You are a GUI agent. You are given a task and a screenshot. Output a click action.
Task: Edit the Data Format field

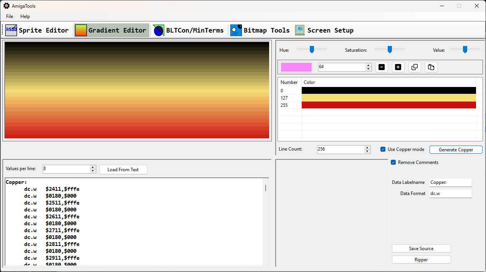pos(450,193)
